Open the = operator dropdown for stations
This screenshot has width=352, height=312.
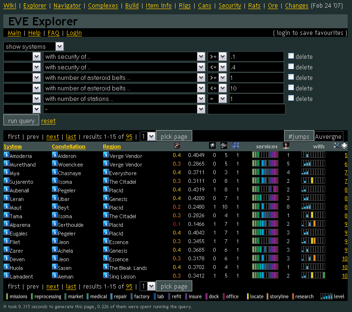(218, 99)
